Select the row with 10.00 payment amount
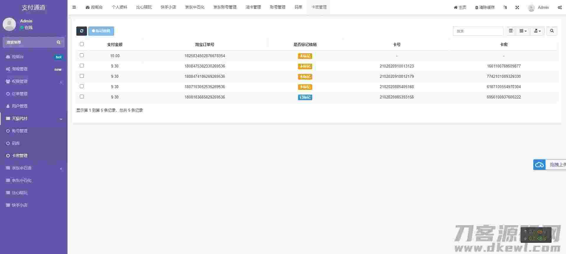Image resolution: width=566 pixels, height=254 pixels. pos(82,55)
